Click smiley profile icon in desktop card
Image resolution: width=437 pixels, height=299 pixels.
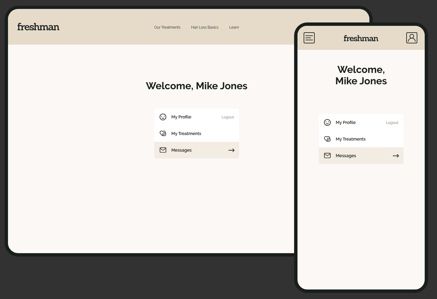pos(163,117)
